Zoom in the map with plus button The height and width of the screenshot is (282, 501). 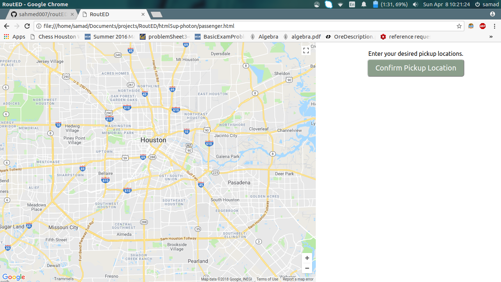307,258
